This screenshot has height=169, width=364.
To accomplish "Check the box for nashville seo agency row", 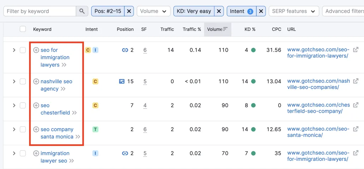I will click(x=23, y=81).
